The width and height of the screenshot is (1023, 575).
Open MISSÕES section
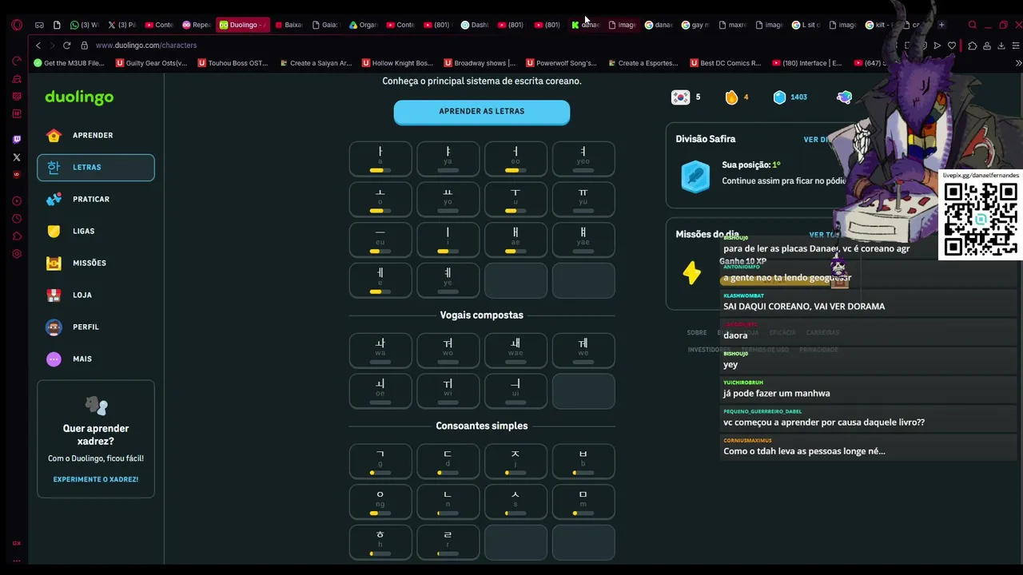click(96, 264)
